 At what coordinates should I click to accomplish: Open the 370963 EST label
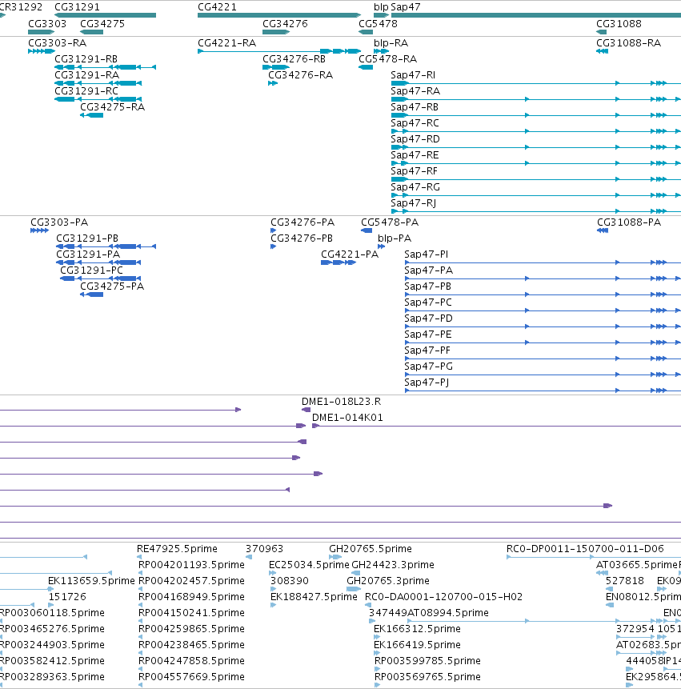coord(264,549)
